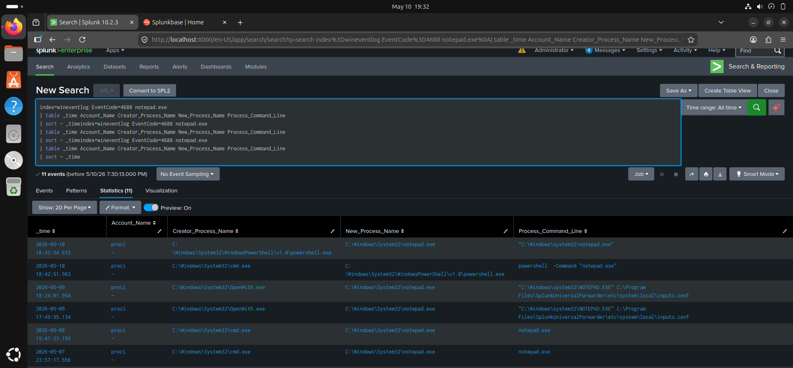Open Ubuntu Help from the dock
This screenshot has height=368, width=793.
[x=14, y=106]
